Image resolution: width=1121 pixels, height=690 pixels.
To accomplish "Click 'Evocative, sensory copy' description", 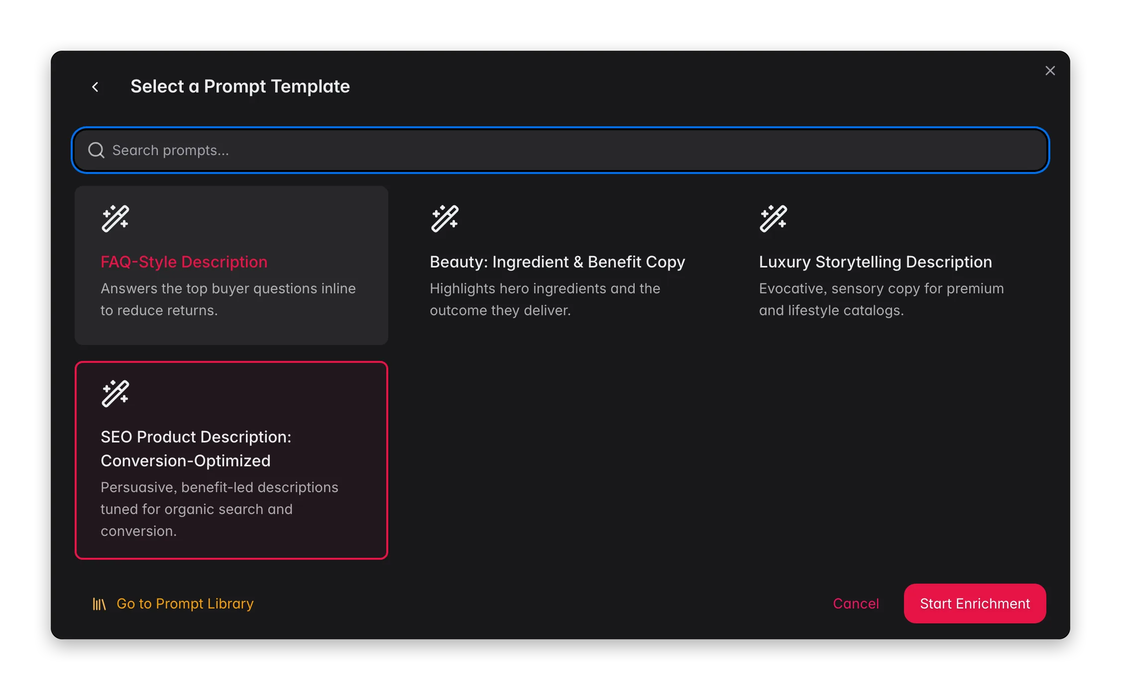I will click(x=882, y=299).
